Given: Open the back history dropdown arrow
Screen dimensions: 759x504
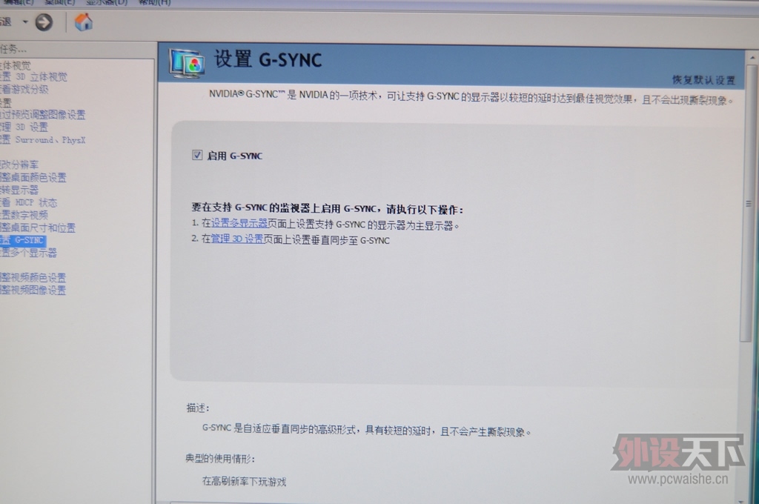Looking at the screenshot, I should coord(25,21).
